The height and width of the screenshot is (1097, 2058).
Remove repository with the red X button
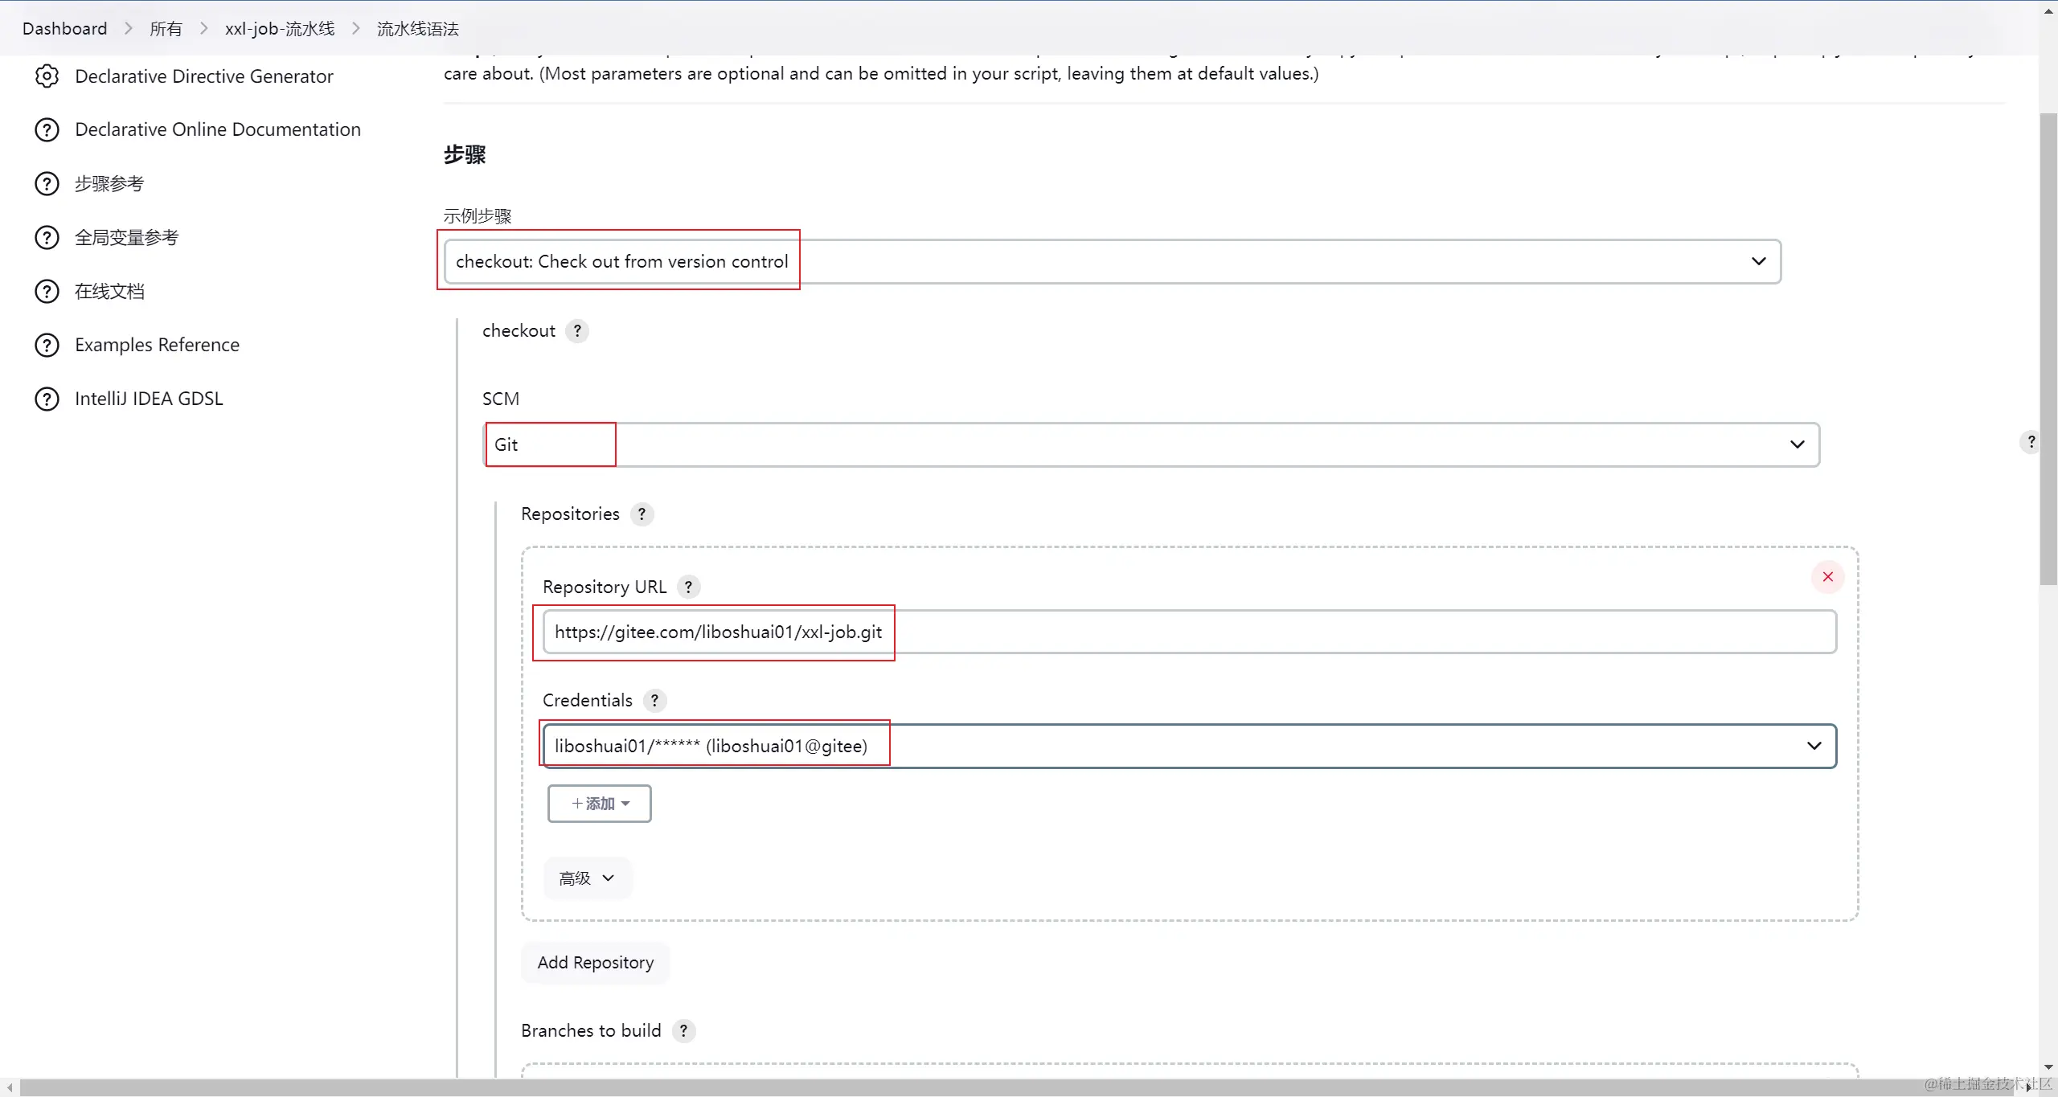[1827, 577]
